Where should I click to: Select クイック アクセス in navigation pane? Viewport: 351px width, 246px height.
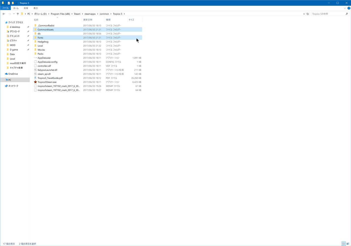point(15,22)
